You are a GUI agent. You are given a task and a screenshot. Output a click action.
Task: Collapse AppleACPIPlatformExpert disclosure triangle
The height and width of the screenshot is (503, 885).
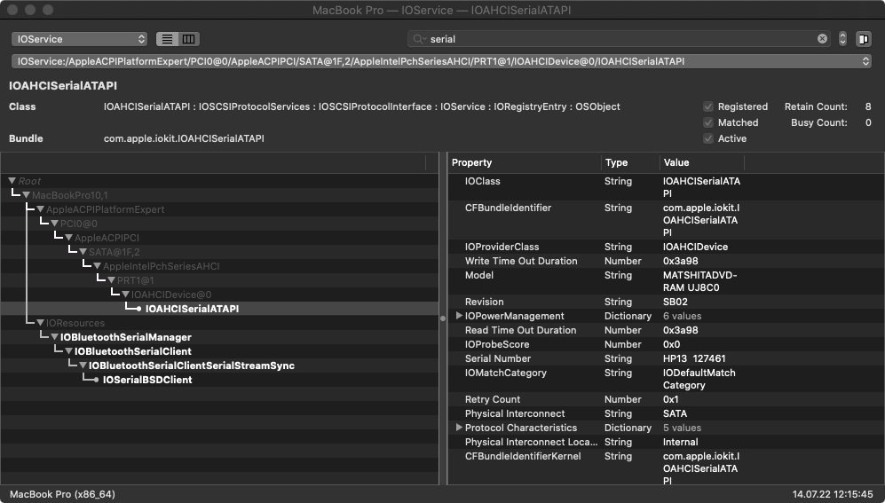coord(40,209)
